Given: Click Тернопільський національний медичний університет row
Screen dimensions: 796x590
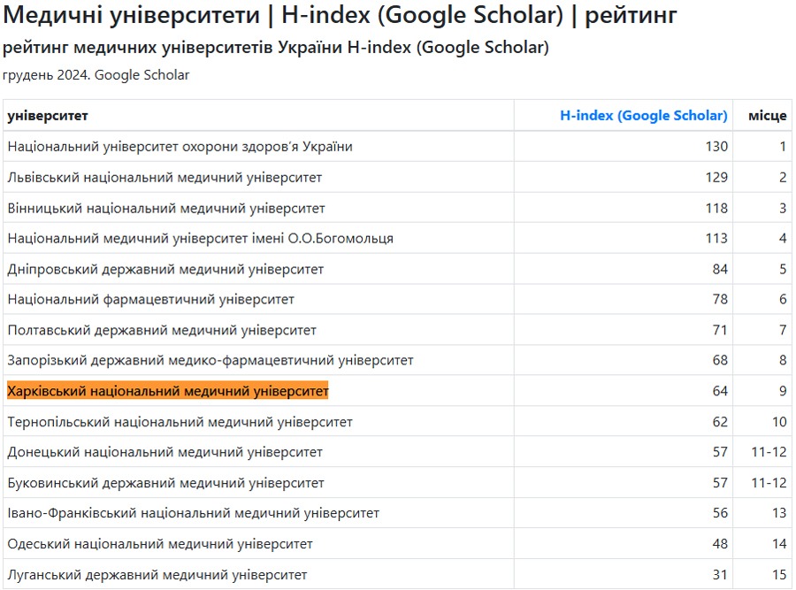Looking at the screenshot, I should tap(180, 422).
